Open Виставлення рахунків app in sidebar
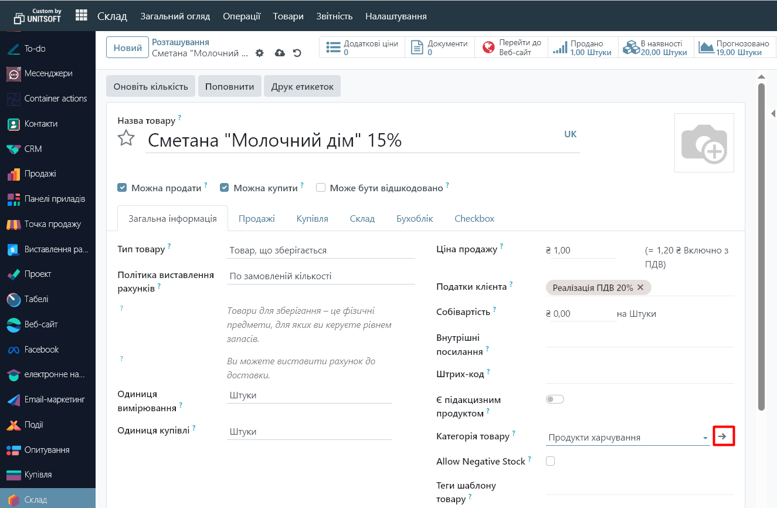 click(x=47, y=249)
